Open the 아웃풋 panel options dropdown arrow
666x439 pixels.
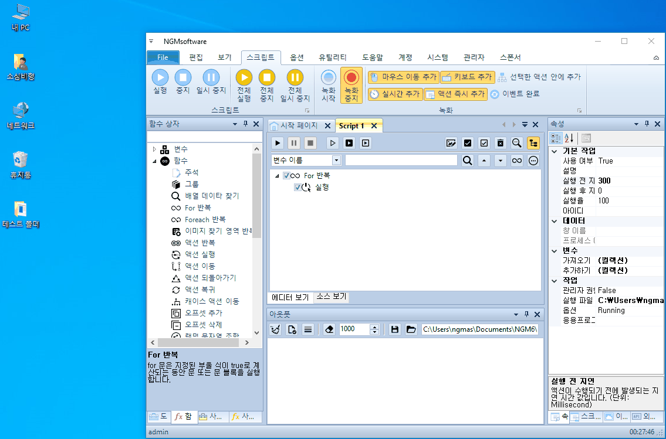tap(516, 315)
